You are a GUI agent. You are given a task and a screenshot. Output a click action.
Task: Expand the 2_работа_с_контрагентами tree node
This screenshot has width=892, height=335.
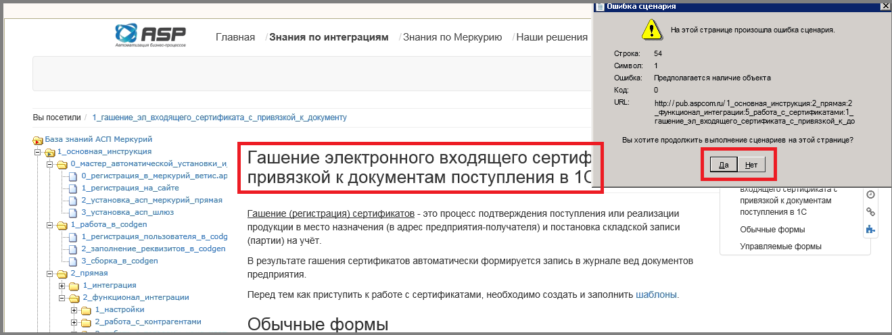[x=74, y=322]
